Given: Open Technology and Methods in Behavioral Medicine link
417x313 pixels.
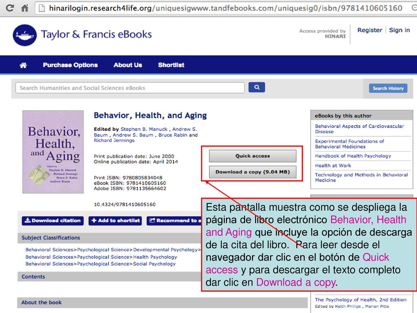Looking at the screenshot, I should 362,178.
